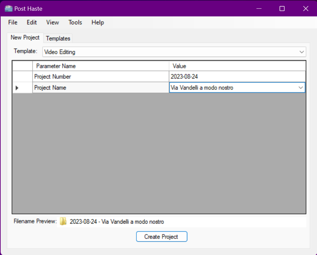Click the Post Haste app icon in title bar
The width and height of the screenshot is (317, 255).
pyautogui.click(x=8, y=8)
